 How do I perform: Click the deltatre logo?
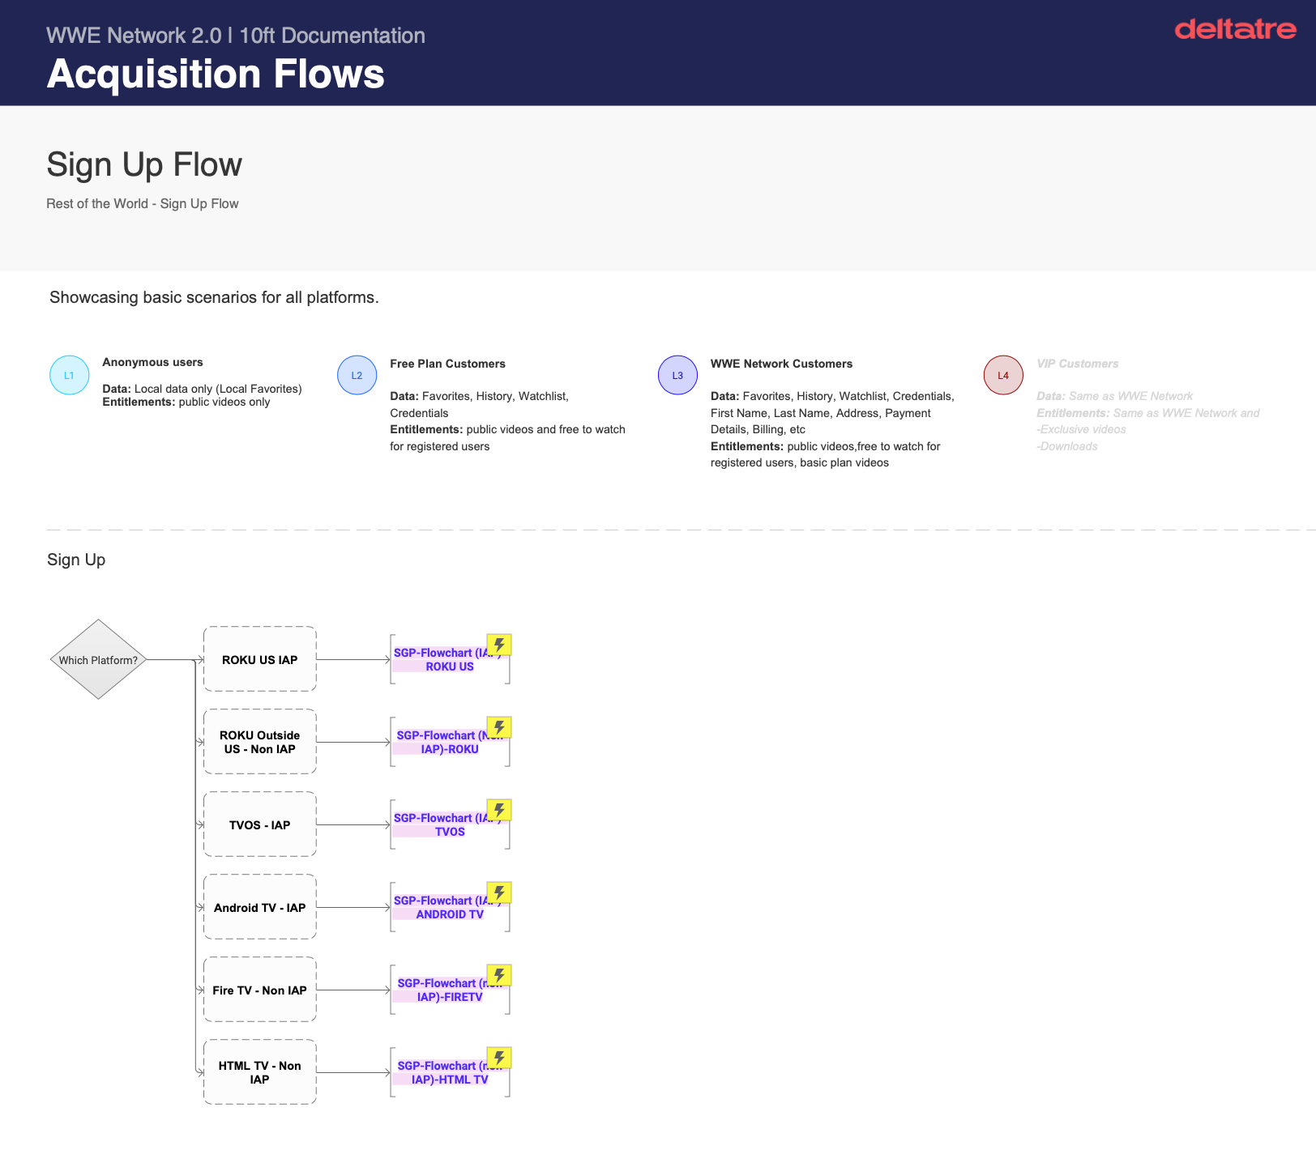click(x=1235, y=29)
